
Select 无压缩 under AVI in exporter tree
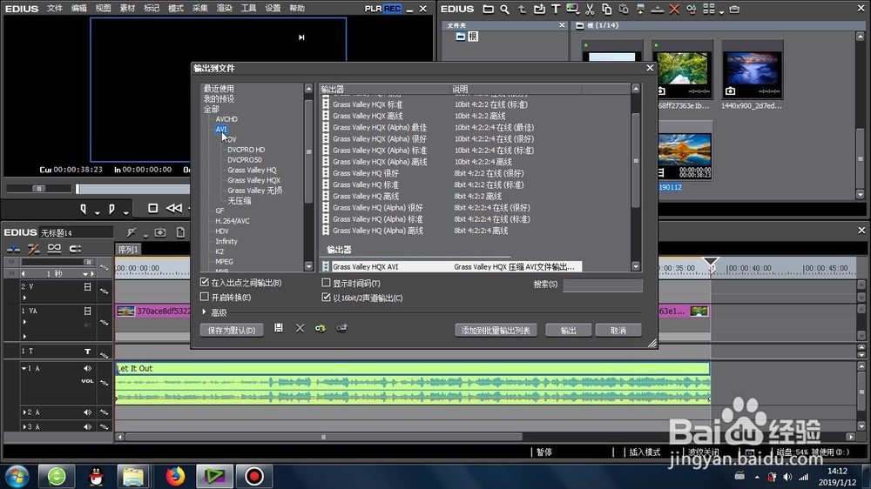pyautogui.click(x=239, y=200)
